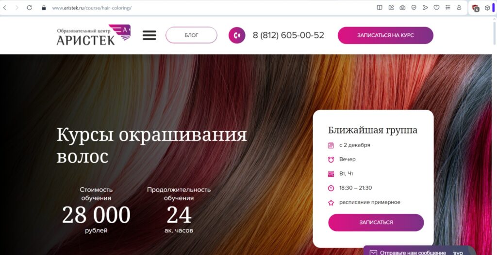Call the phone number 8 (812) 605-00-52

[288, 35]
